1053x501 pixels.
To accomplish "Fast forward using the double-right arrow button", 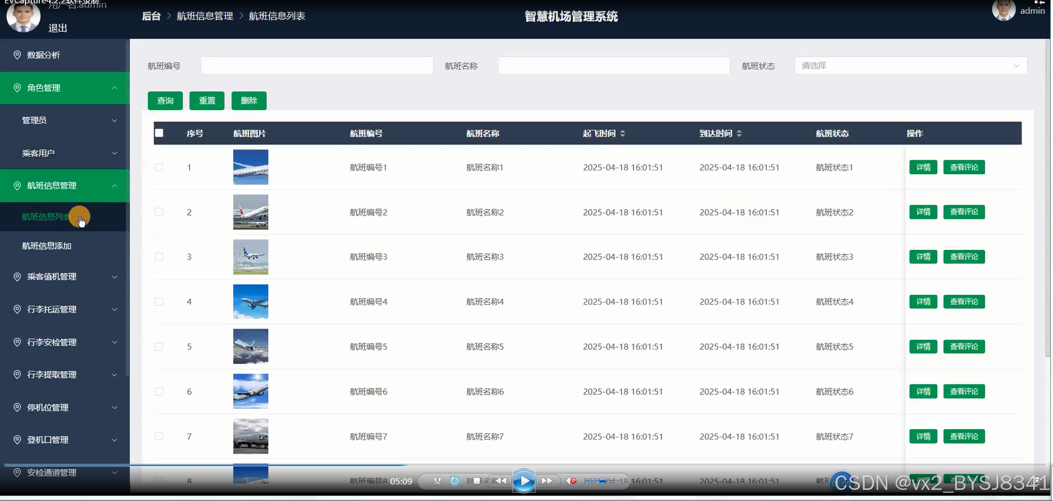I will tap(547, 481).
